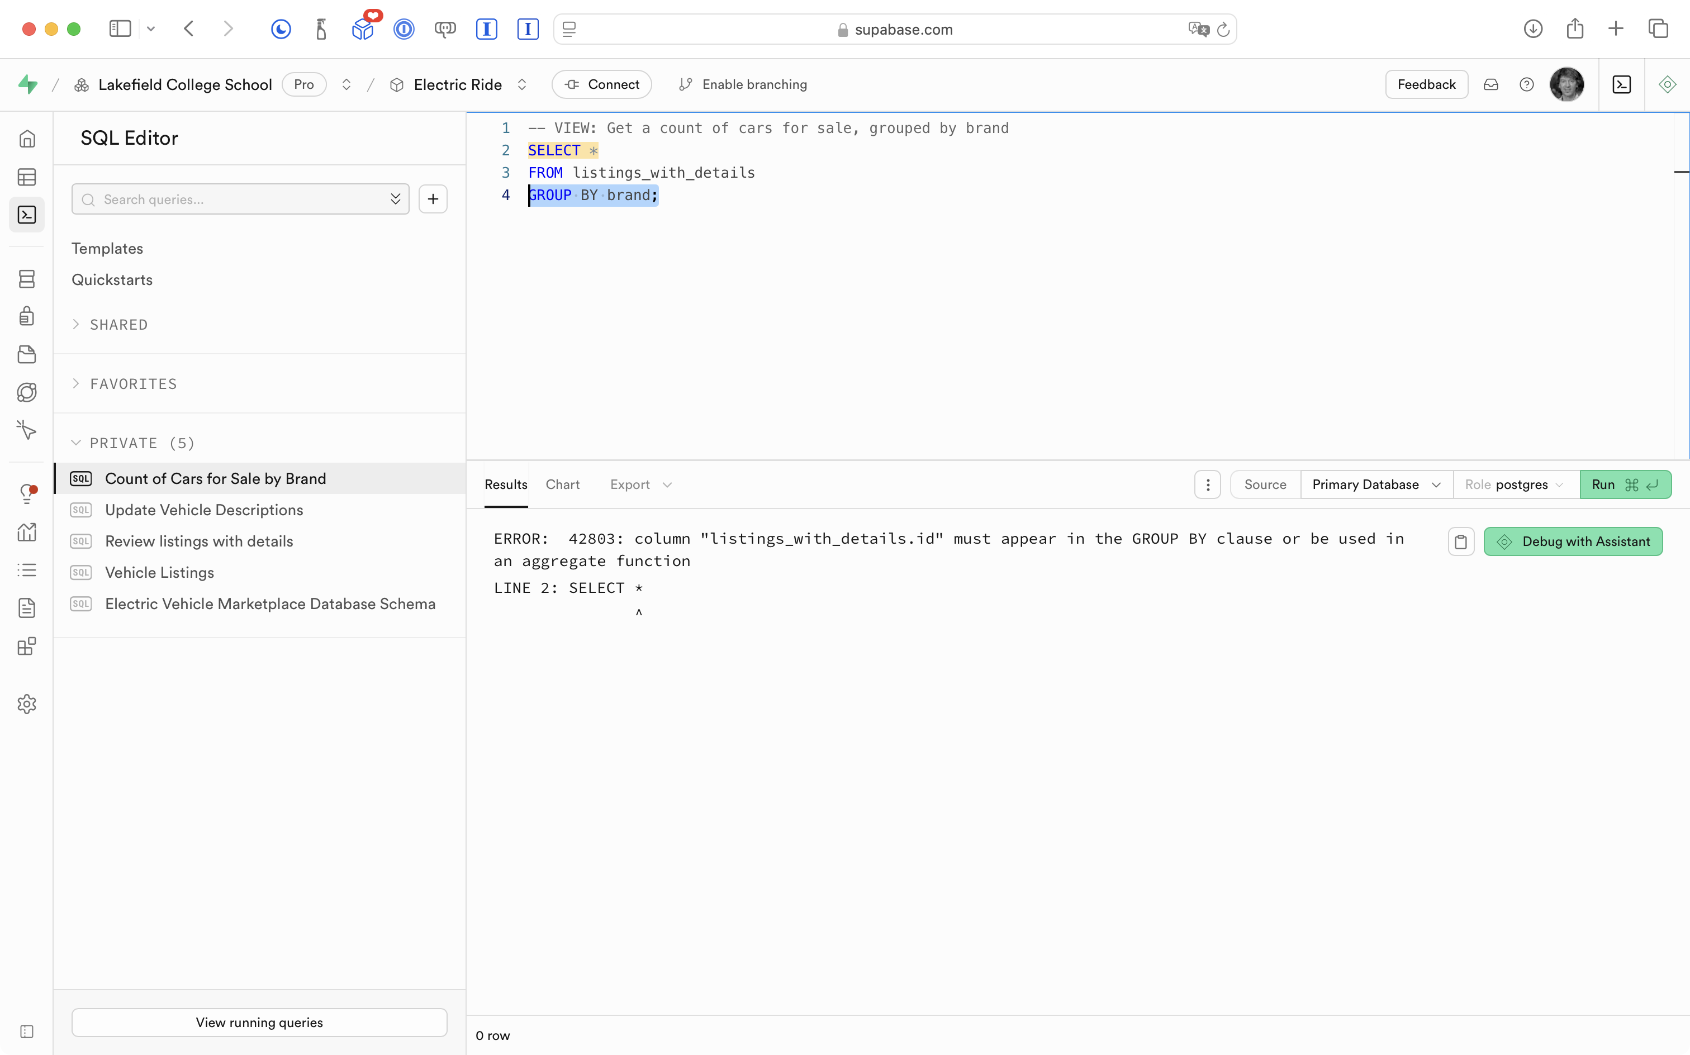This screenshot has height=1055, width=1690.
Task: Click Debug with Assistant button
Action: pyautogui.click(x=1573, y=541)
